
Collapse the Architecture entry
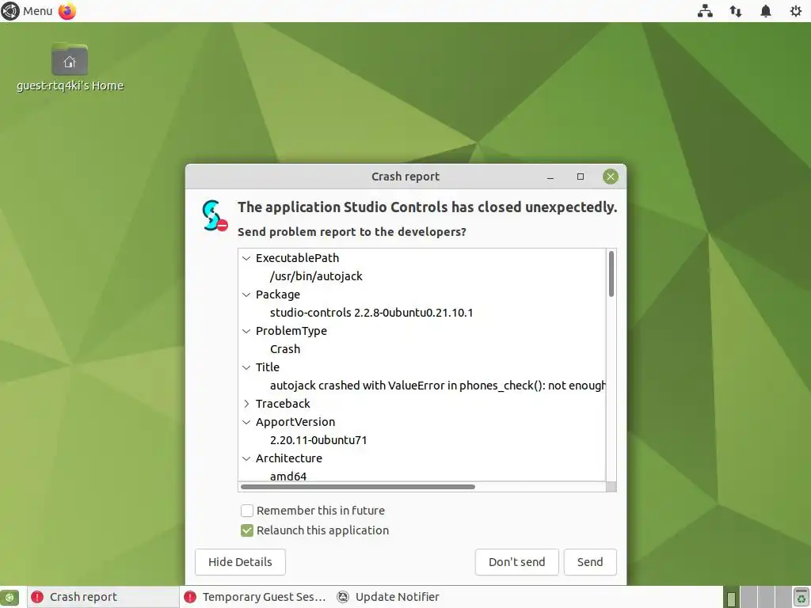pyautogui.click(x=246, y=458)
